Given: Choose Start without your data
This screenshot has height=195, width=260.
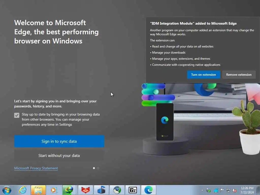Looking at the screenshot, I should (59, 156).
